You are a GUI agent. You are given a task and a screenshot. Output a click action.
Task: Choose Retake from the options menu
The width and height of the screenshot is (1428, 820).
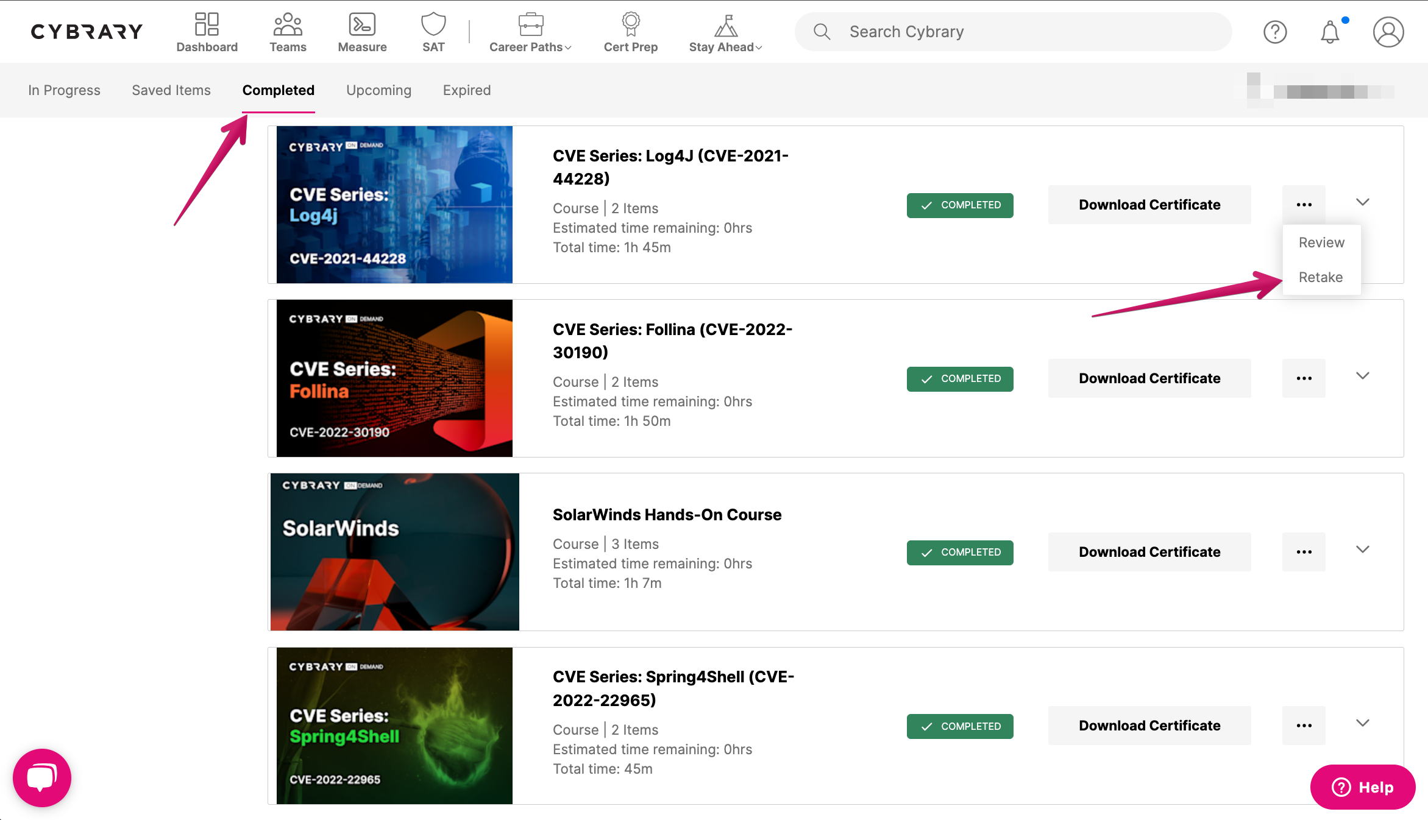click(1321, 277)
